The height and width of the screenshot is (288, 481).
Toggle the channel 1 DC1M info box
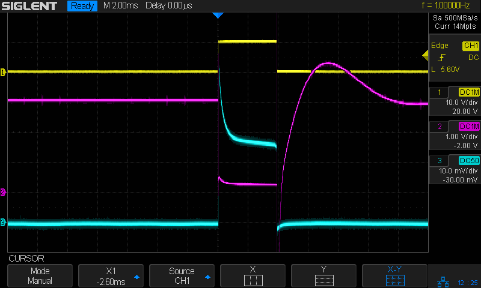coord(455,101)
